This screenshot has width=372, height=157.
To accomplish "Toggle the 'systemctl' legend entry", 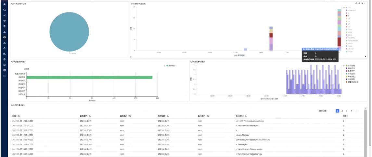I will (351, 10).
